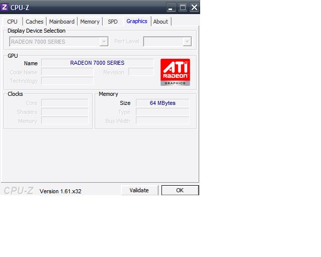The width and height of the screenshot is (321, 257).
Task: Select the Graphics tab
Action: 137,21
